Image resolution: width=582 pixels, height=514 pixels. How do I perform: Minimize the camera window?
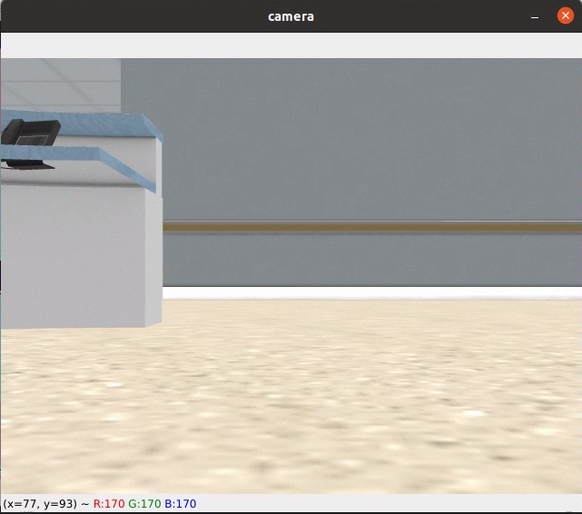pos(535,17)
